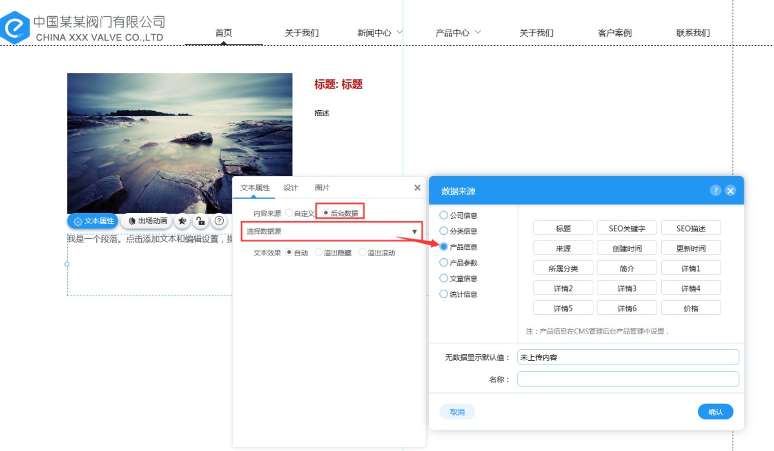Expand the 产品中心 navigation submenu
The height and width of the screenshot is (451, 774).
[x=477, y=32]
